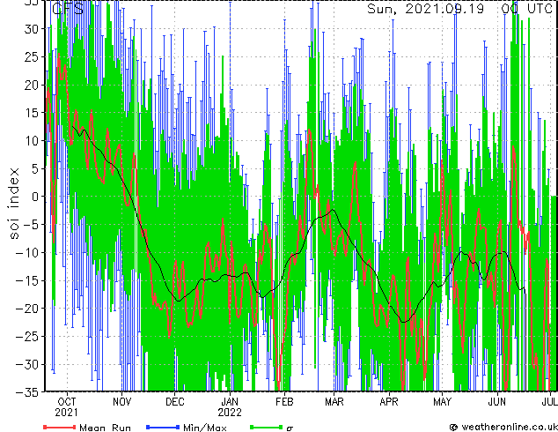Click the '-30' y-axis tick value

27,364
